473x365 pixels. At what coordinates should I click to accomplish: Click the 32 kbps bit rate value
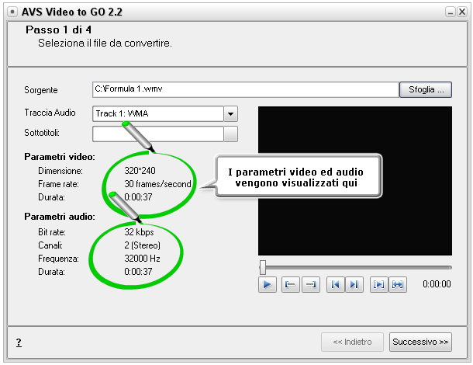click(x=139, y=232)
